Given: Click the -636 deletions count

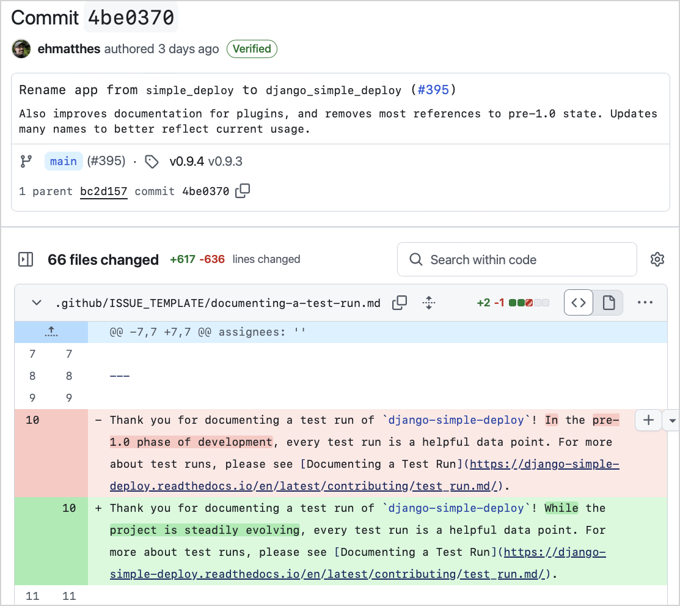Looking at the screenshot, I should (212, 259).
